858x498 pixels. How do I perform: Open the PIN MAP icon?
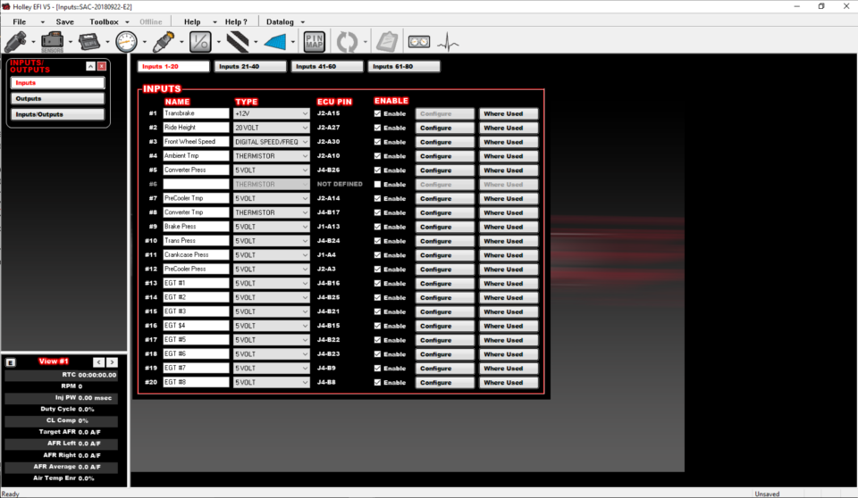(x=314, y=42)
